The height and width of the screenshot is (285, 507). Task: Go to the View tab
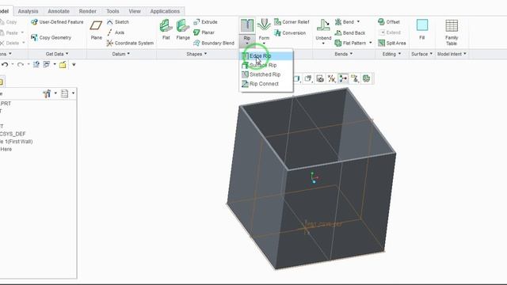pos(135,11)
